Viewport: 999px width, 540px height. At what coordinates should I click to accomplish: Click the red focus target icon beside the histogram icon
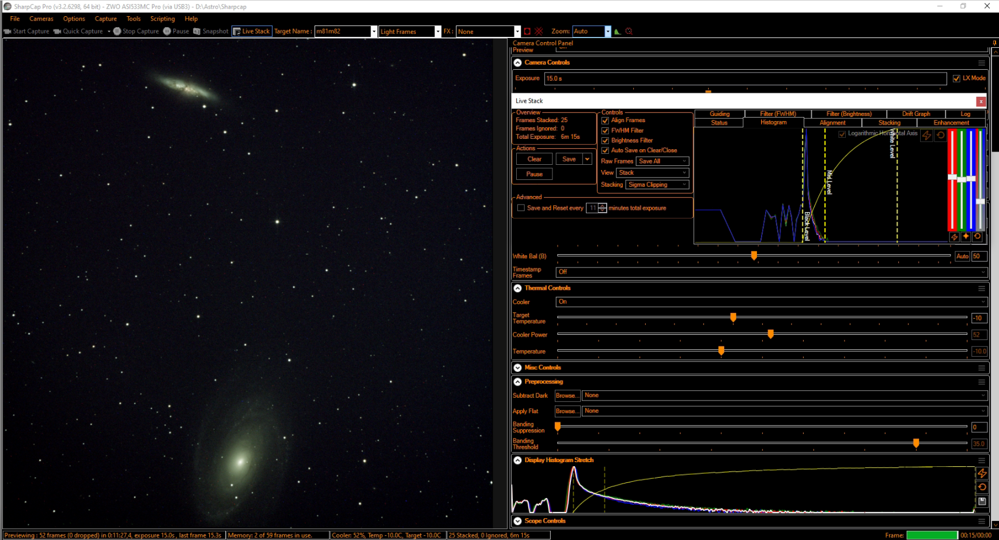pyautogui.click(x=629, y=31)
